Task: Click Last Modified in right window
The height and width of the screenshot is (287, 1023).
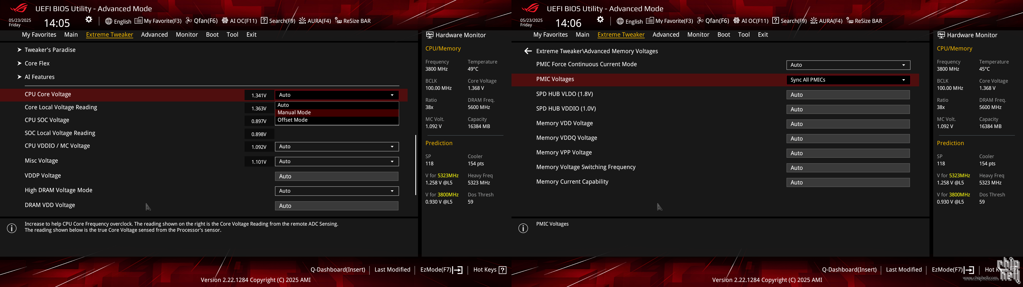Action: pyautogui.click(x=904, y=270)
